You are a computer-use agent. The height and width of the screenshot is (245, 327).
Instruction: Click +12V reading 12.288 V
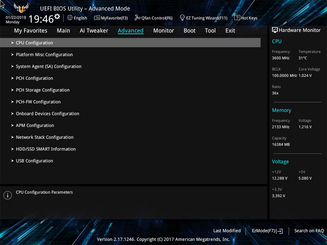click(x=279, y=178)
